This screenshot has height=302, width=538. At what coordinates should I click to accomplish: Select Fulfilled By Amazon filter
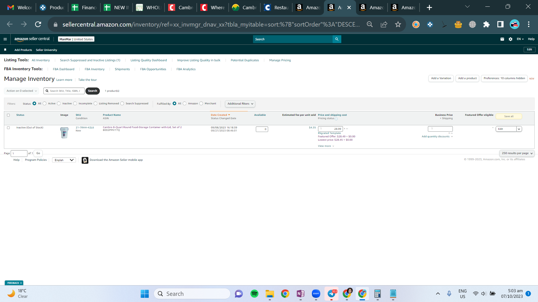click(x=185, y=103)
